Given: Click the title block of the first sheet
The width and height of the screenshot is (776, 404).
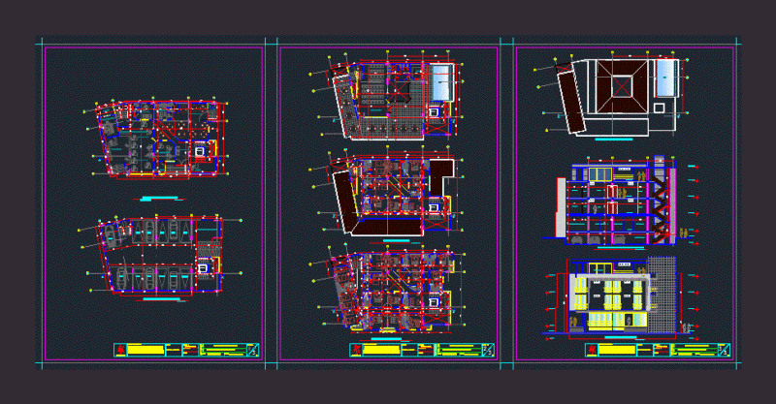Looking at the screenshot, I should 186,350.
